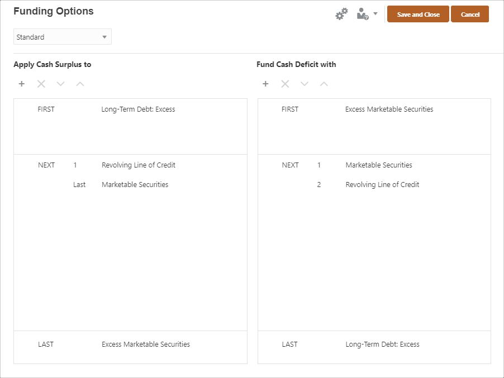Select the Long-Term Debt: Excess FIRST row

click(138, 109)
